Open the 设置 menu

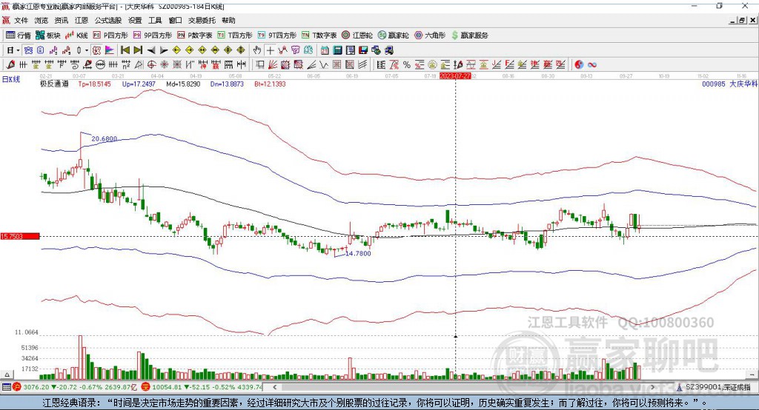pos(135,20)
